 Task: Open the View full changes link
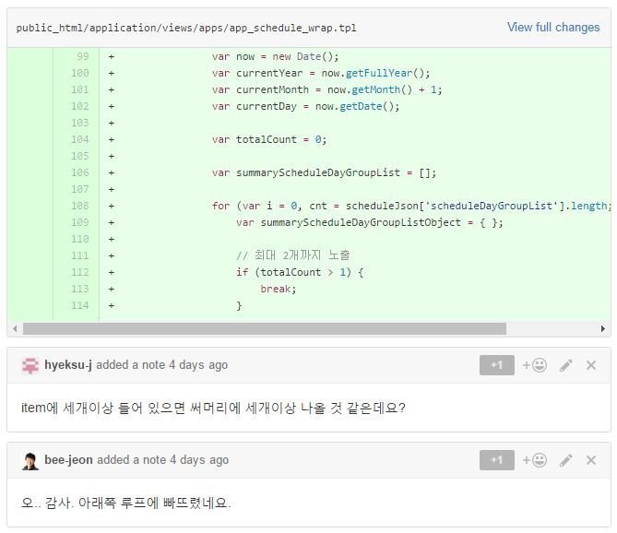(x=553, y=27)
